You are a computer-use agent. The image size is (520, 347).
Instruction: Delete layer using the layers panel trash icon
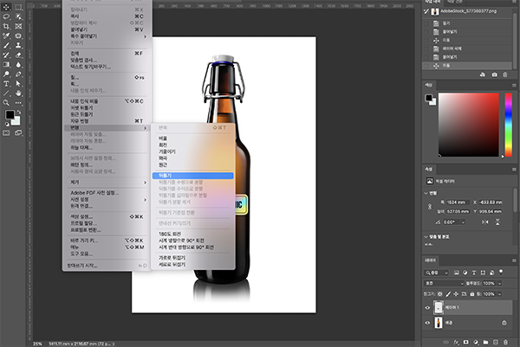(507, 341)
